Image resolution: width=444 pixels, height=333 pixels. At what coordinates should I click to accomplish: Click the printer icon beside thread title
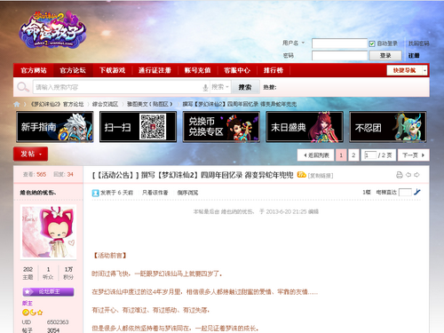[x=400, y=175]
